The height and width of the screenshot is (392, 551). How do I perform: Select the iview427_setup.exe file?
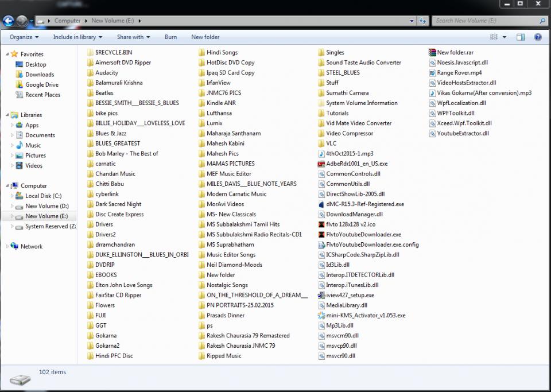(350, 295)
